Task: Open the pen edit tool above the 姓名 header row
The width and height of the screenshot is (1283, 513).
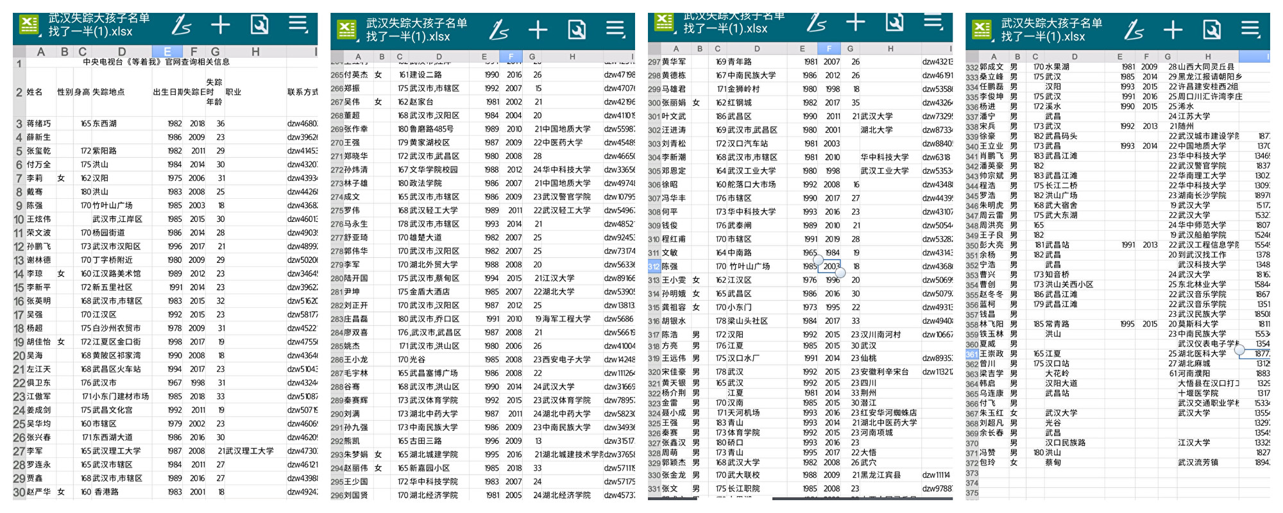Action: (182, 26)
